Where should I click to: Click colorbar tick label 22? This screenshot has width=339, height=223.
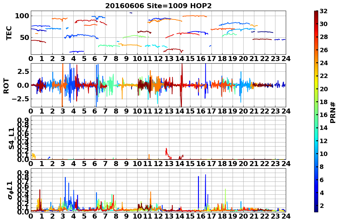(x=324, y=76)
